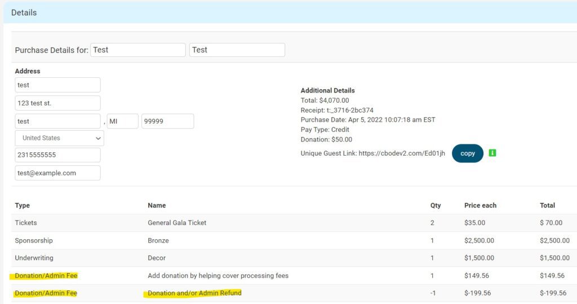Select the address name field 'test'
The image size is (577, 304).
click(x=57, y=85)
